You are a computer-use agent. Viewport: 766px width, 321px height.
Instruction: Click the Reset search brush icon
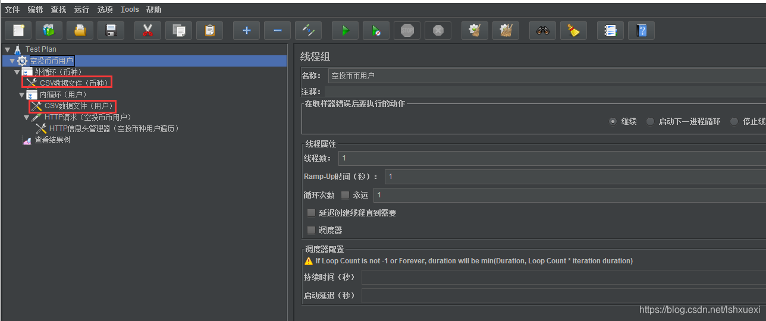(573, 30)
